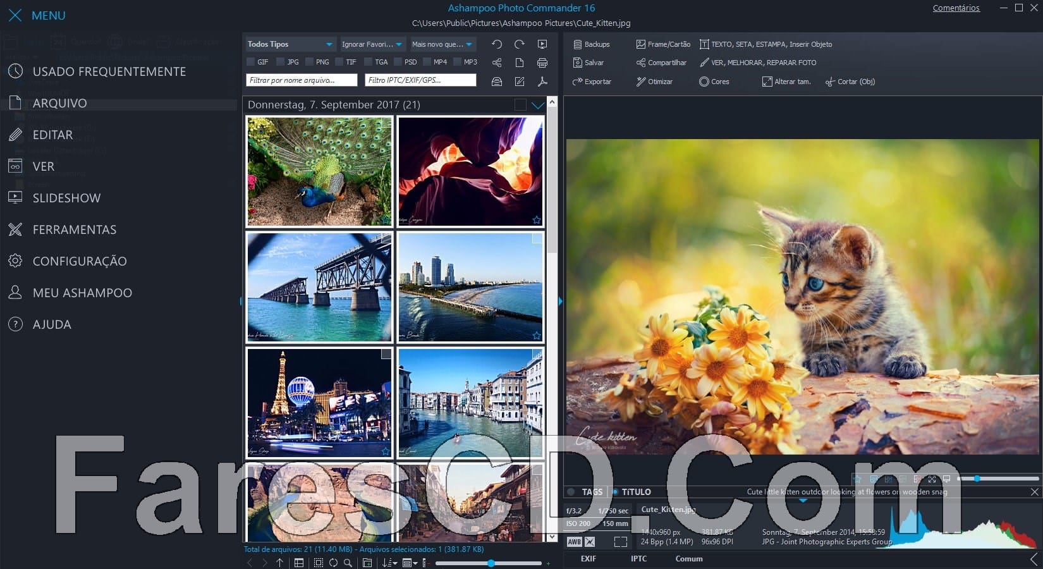Click the select all dashed-square icon

[x=319, y=563]
